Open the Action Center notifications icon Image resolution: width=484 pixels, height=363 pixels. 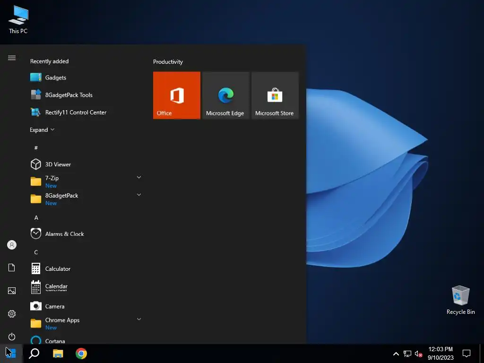tap(467, 354)
